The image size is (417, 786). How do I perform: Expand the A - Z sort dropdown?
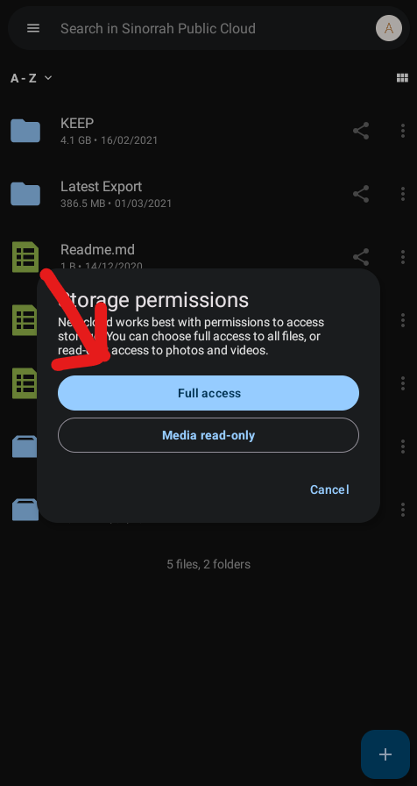(31, 78)
